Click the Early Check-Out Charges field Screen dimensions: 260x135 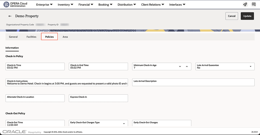[162, 123]
